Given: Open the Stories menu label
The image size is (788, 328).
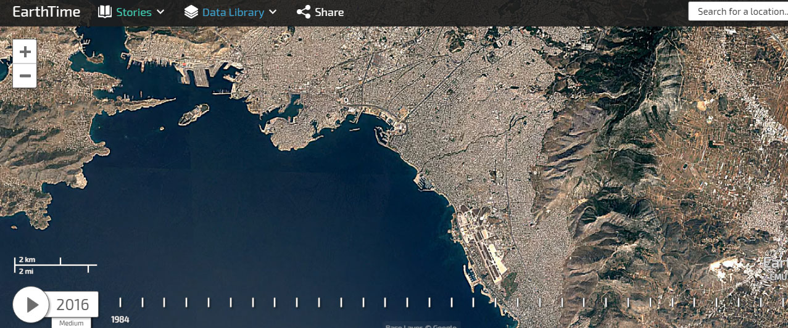Looking at the screenshot, I should pos(134,12).
